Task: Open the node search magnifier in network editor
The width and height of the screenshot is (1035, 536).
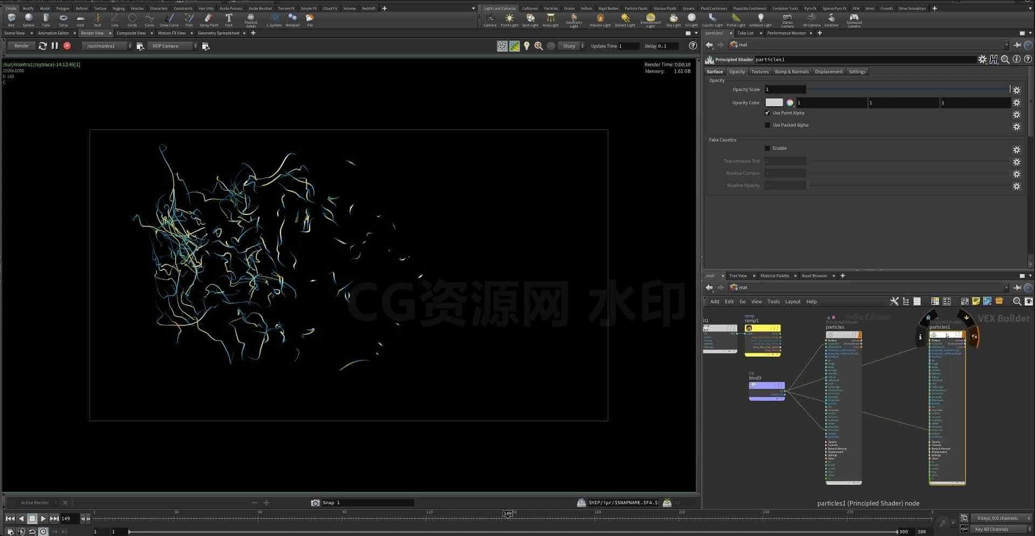Action: pos(1017,302)
